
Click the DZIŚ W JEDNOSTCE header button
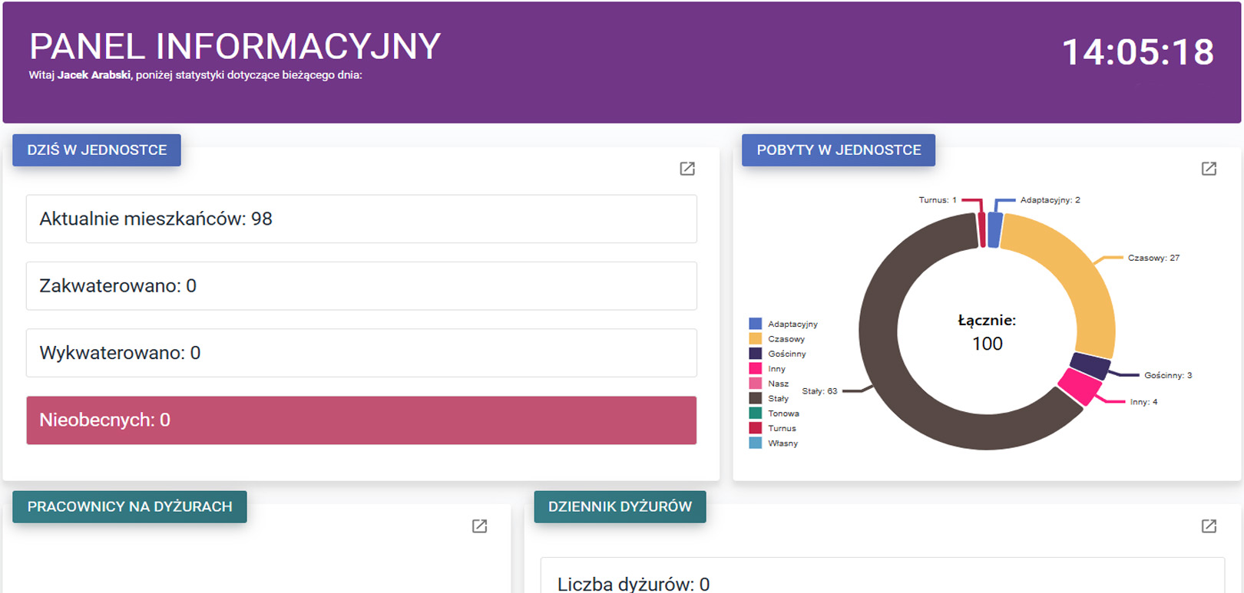tap(97, 150)
